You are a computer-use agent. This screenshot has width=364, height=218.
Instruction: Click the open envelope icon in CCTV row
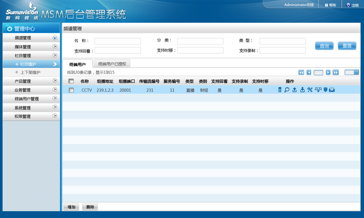click(332, 90)
